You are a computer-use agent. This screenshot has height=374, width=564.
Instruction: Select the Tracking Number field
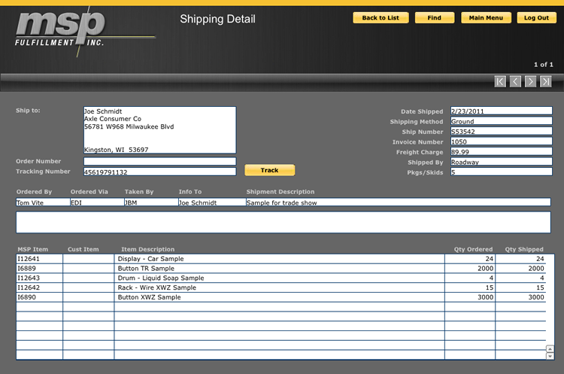[159, 172]
